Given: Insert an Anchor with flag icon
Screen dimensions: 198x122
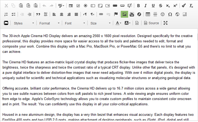Looking at the screenshot, I should pos(116,14).
